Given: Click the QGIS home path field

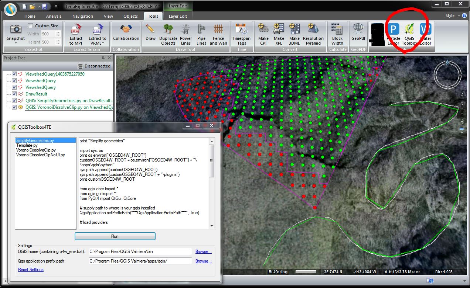Looking at the screenshot, I should point(140,251).
